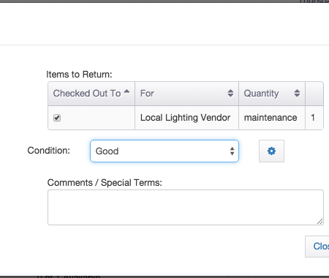Screen dimensions: 329x278
Task: Click the Items to Return label
Action: coord(79,75)
